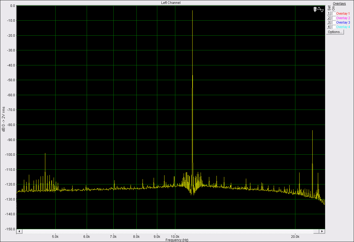Enable the Overlay 4 checkbox
Viewport: 354px width, 242px height.
coord(334,27)
